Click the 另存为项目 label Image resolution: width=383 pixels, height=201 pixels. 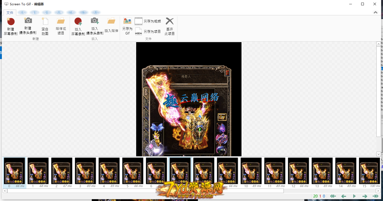click(x=152, y=32)
